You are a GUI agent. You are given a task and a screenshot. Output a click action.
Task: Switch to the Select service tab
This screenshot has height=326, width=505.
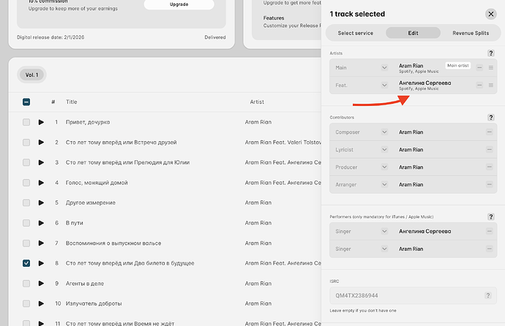point(356,33)
